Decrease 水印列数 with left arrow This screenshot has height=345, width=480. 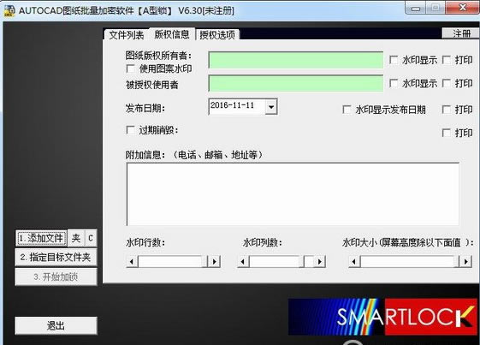tap(243, 262)
